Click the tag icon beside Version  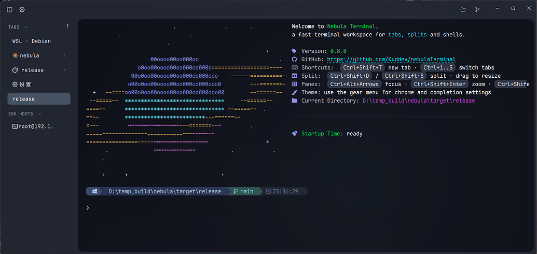(x=295, y=51)
